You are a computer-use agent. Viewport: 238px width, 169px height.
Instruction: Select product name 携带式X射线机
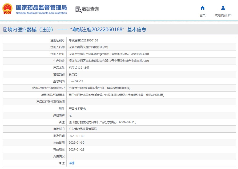tap(79, 68)
